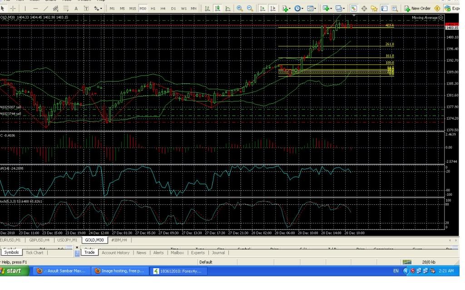This screenshot has height=290, width=465.
Task: Open the GBPUSD,H4 chart tab
Action: pyautogui.click(x=39, y=240)
